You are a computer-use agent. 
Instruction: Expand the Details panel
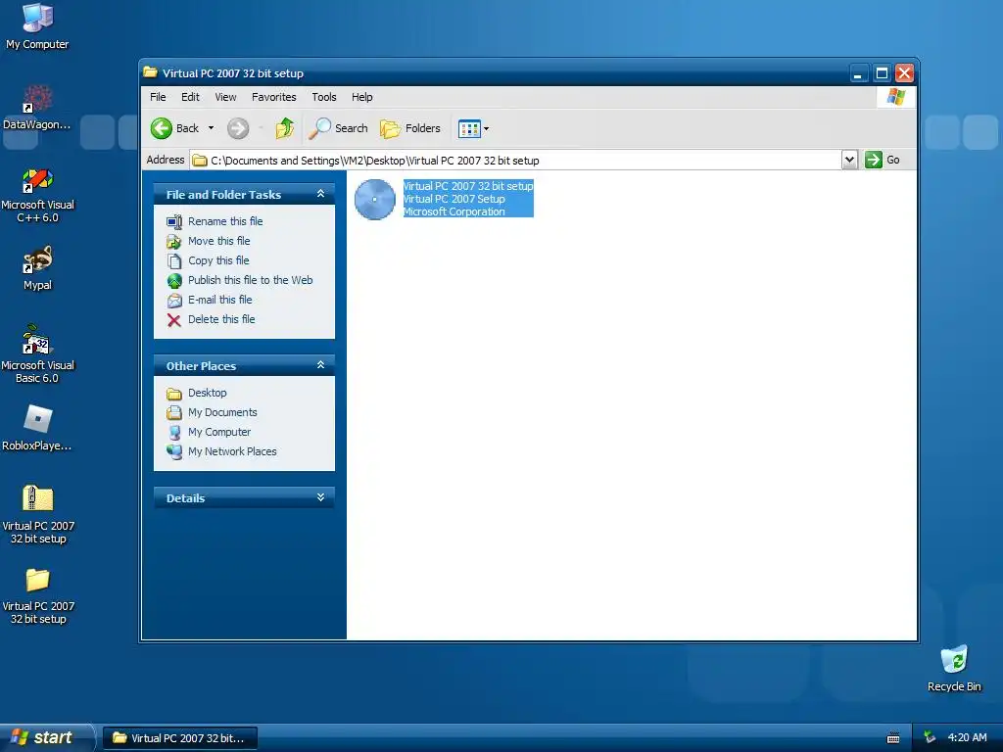pyautogui.click(x=320, y=497)
